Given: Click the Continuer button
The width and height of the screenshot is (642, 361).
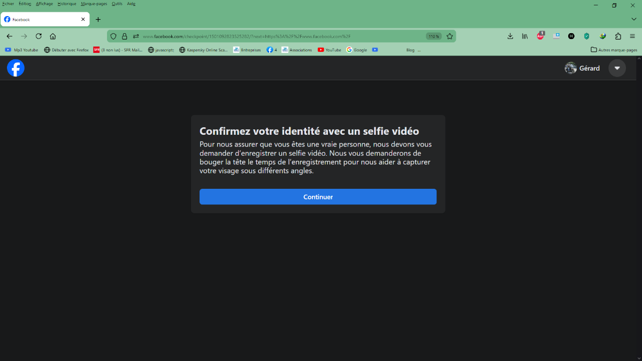Looking at the screenshot, I should tap(318, 197).
